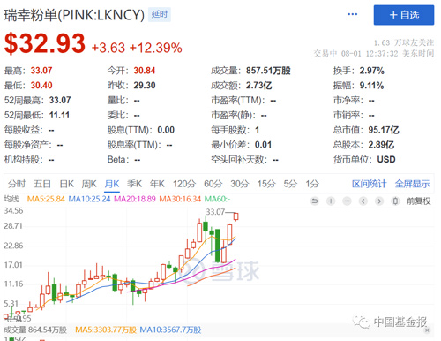Image resolution: width=441 pixels, height=341 pixels.
Task: Click the 换手 value 2.97%
Action: tap(371, 71)
